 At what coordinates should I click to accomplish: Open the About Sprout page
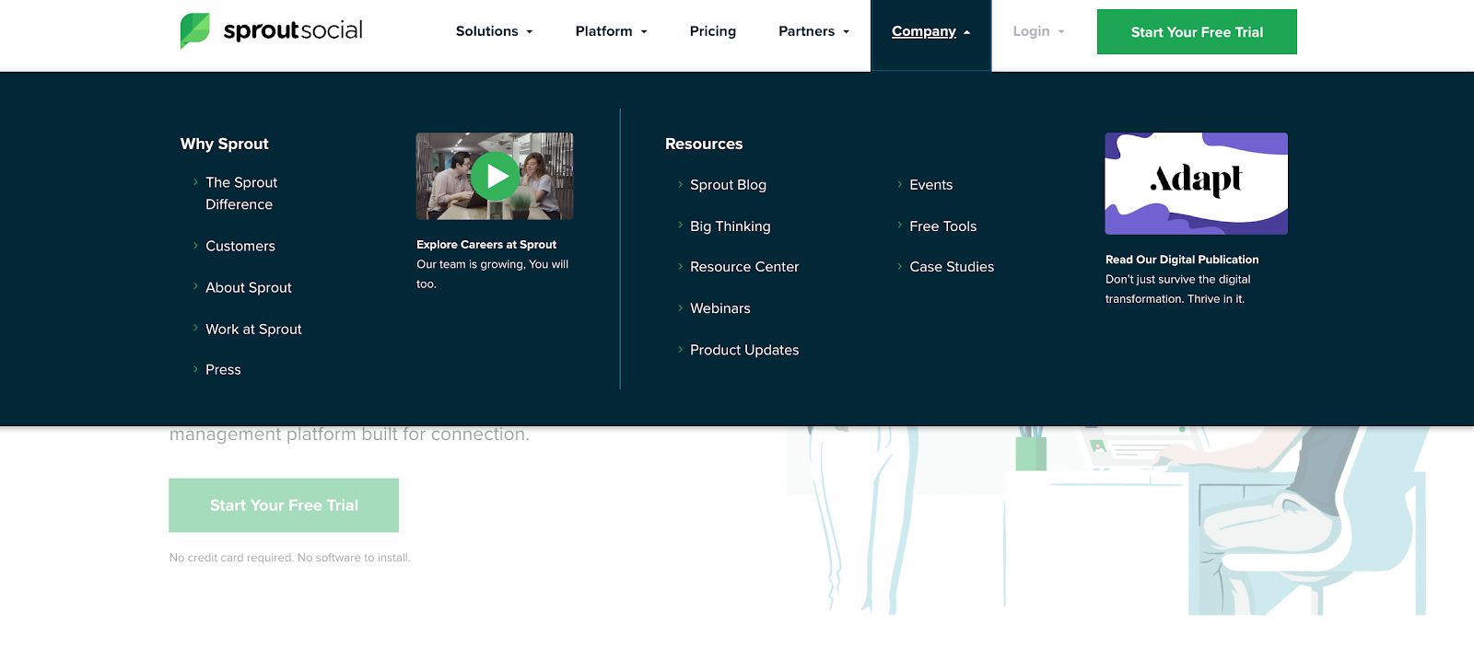[249, 287]
